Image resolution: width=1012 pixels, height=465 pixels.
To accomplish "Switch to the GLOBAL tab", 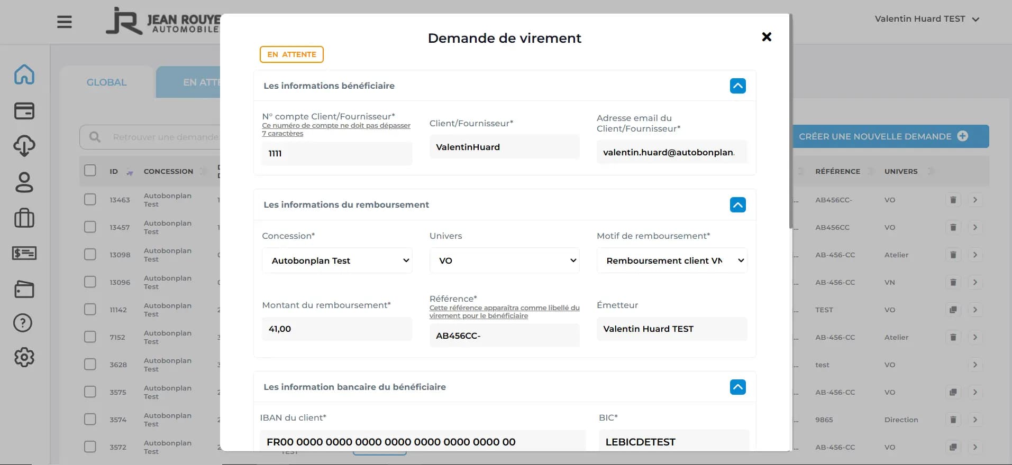I will click(x=107, y=82).
